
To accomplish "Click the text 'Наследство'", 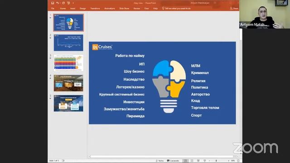I will coord(134,79).
